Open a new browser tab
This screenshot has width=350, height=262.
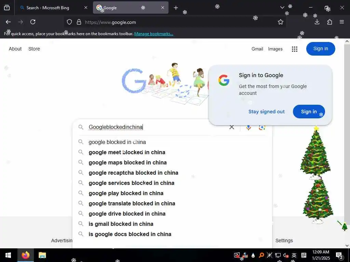click(x=176, y=8)
